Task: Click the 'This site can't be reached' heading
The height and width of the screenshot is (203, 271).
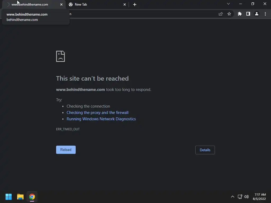Action: (92, 79)
